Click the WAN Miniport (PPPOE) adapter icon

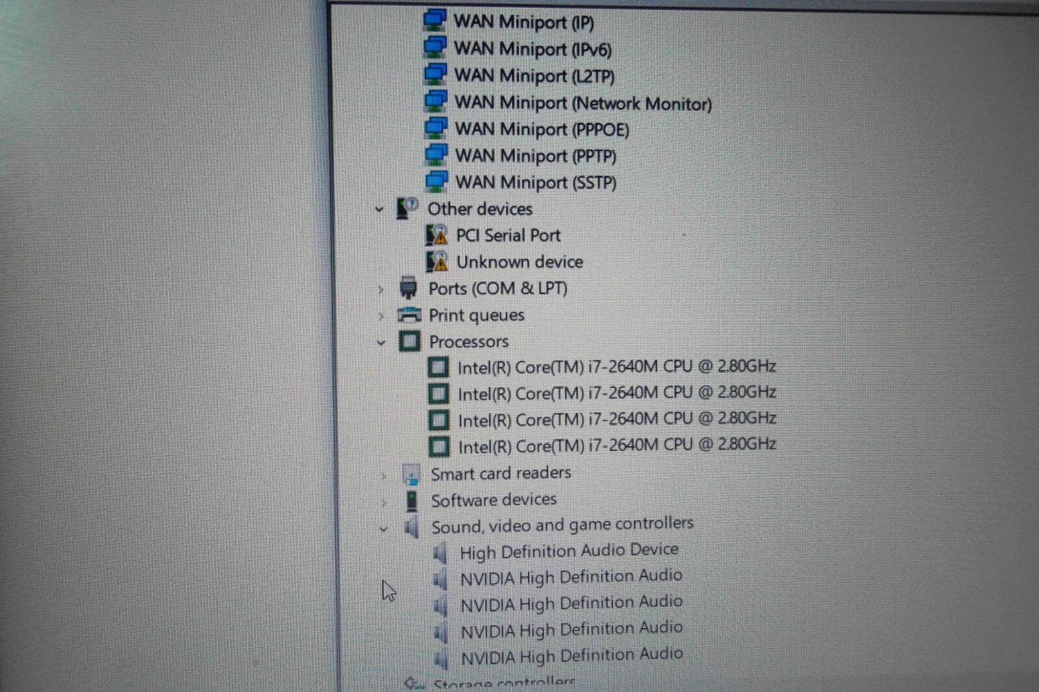pos(436,127)
